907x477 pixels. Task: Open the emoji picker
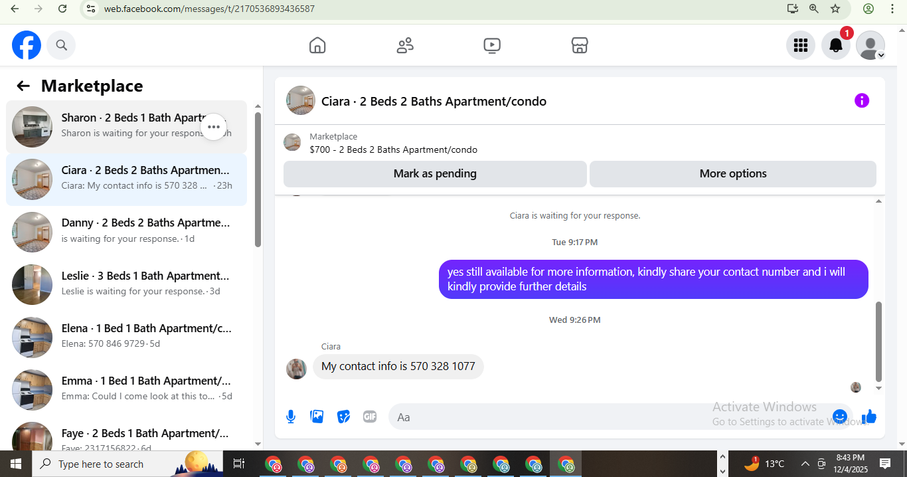coord(840,417)
